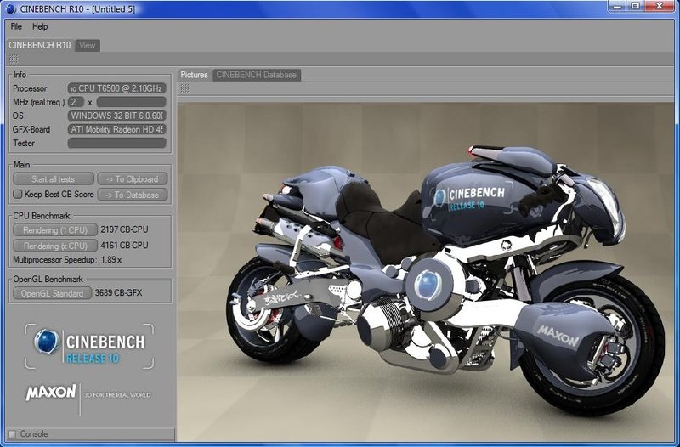Minimize the CINEBENCH window

[617, 6]
